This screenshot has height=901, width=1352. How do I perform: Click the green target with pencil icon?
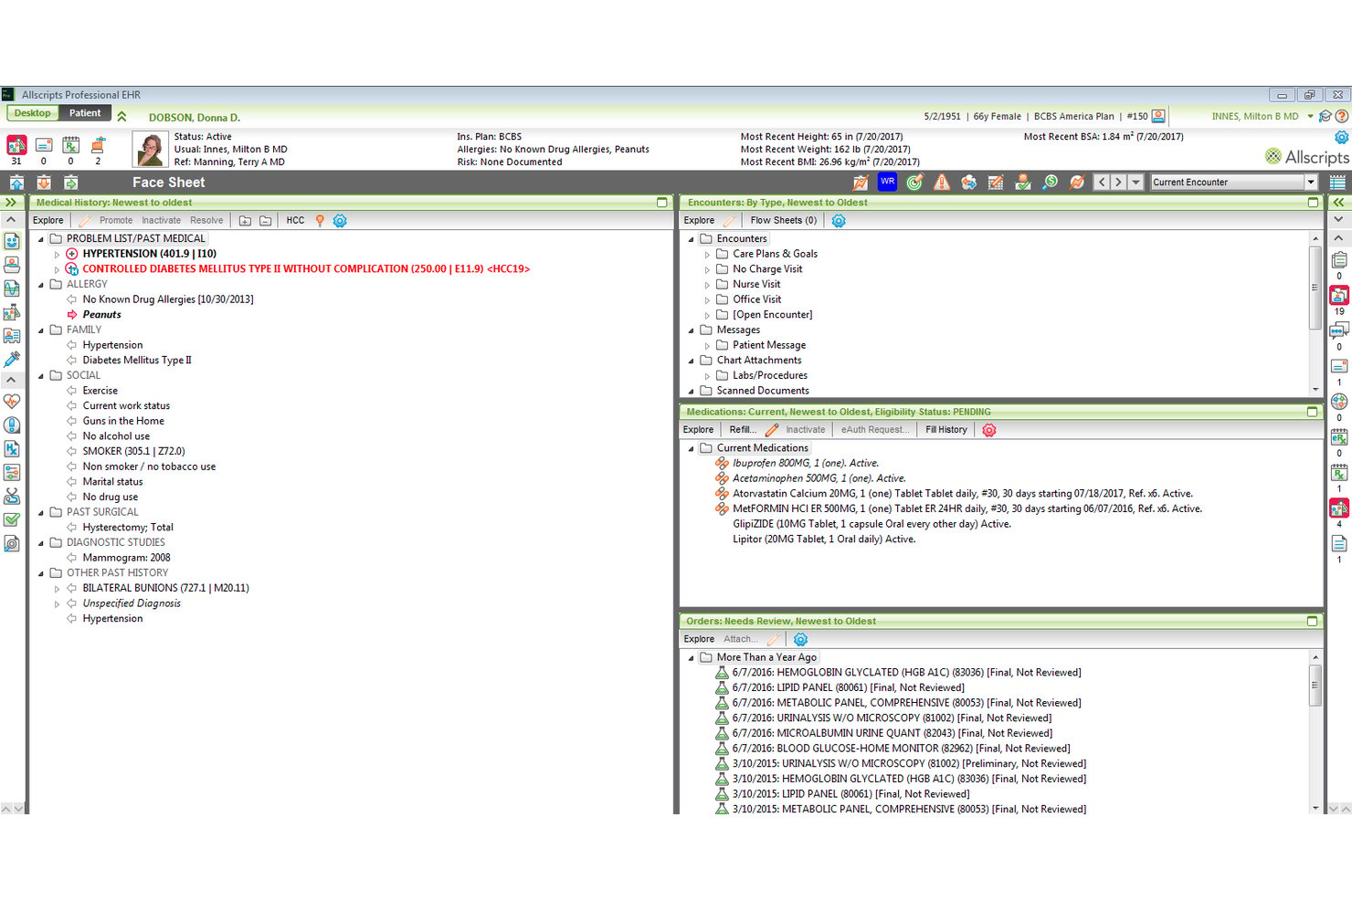(x=914, y=182)
